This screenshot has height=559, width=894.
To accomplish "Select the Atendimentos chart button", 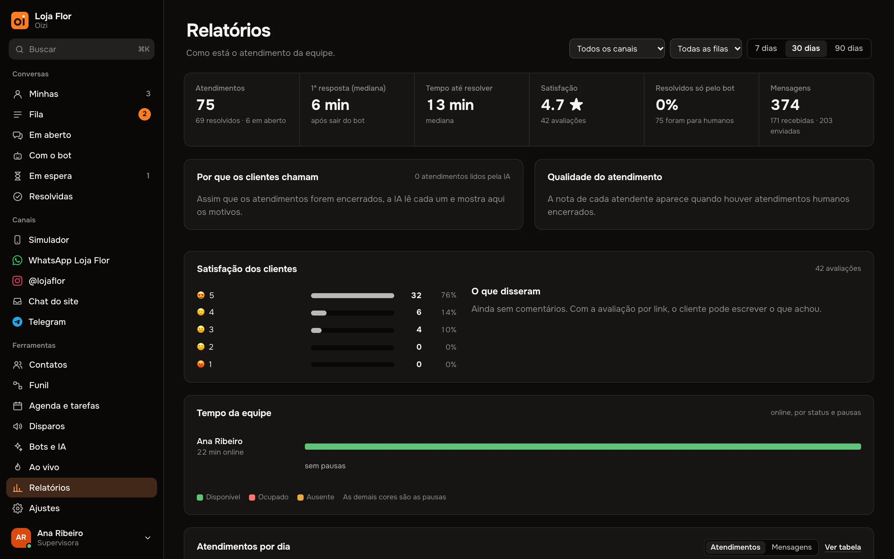I will (735, 547).
